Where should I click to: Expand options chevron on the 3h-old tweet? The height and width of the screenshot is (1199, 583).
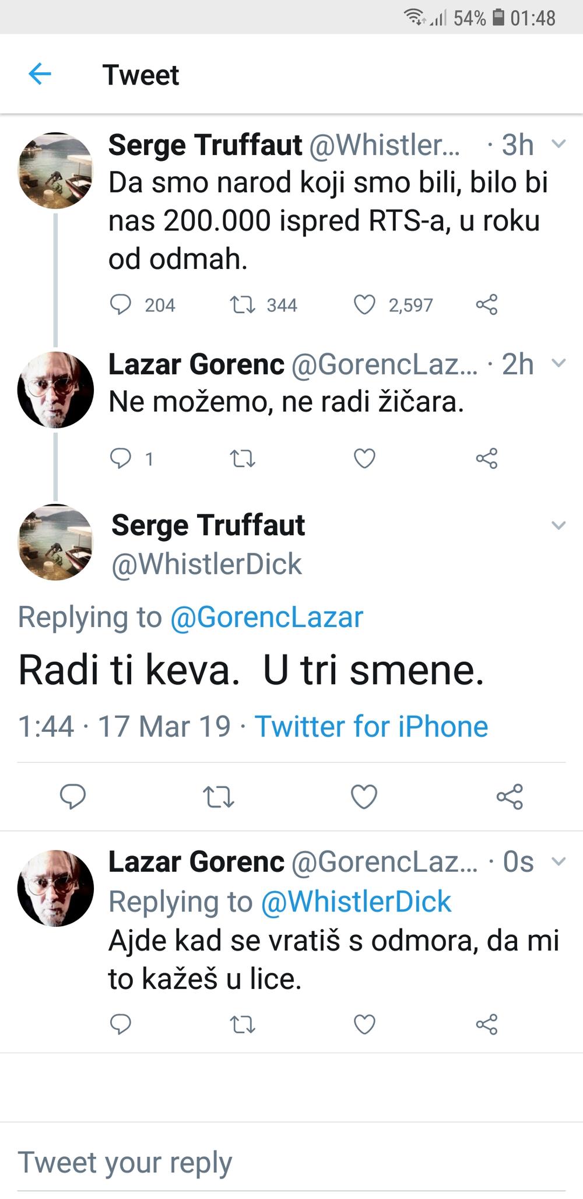pyautogui.click(x=559, y=144)
